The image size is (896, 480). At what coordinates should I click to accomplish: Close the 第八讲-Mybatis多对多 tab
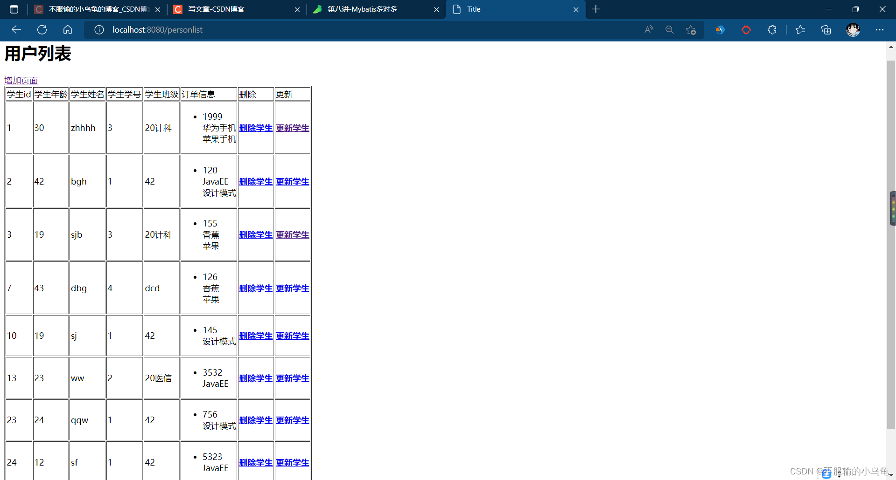436,9
